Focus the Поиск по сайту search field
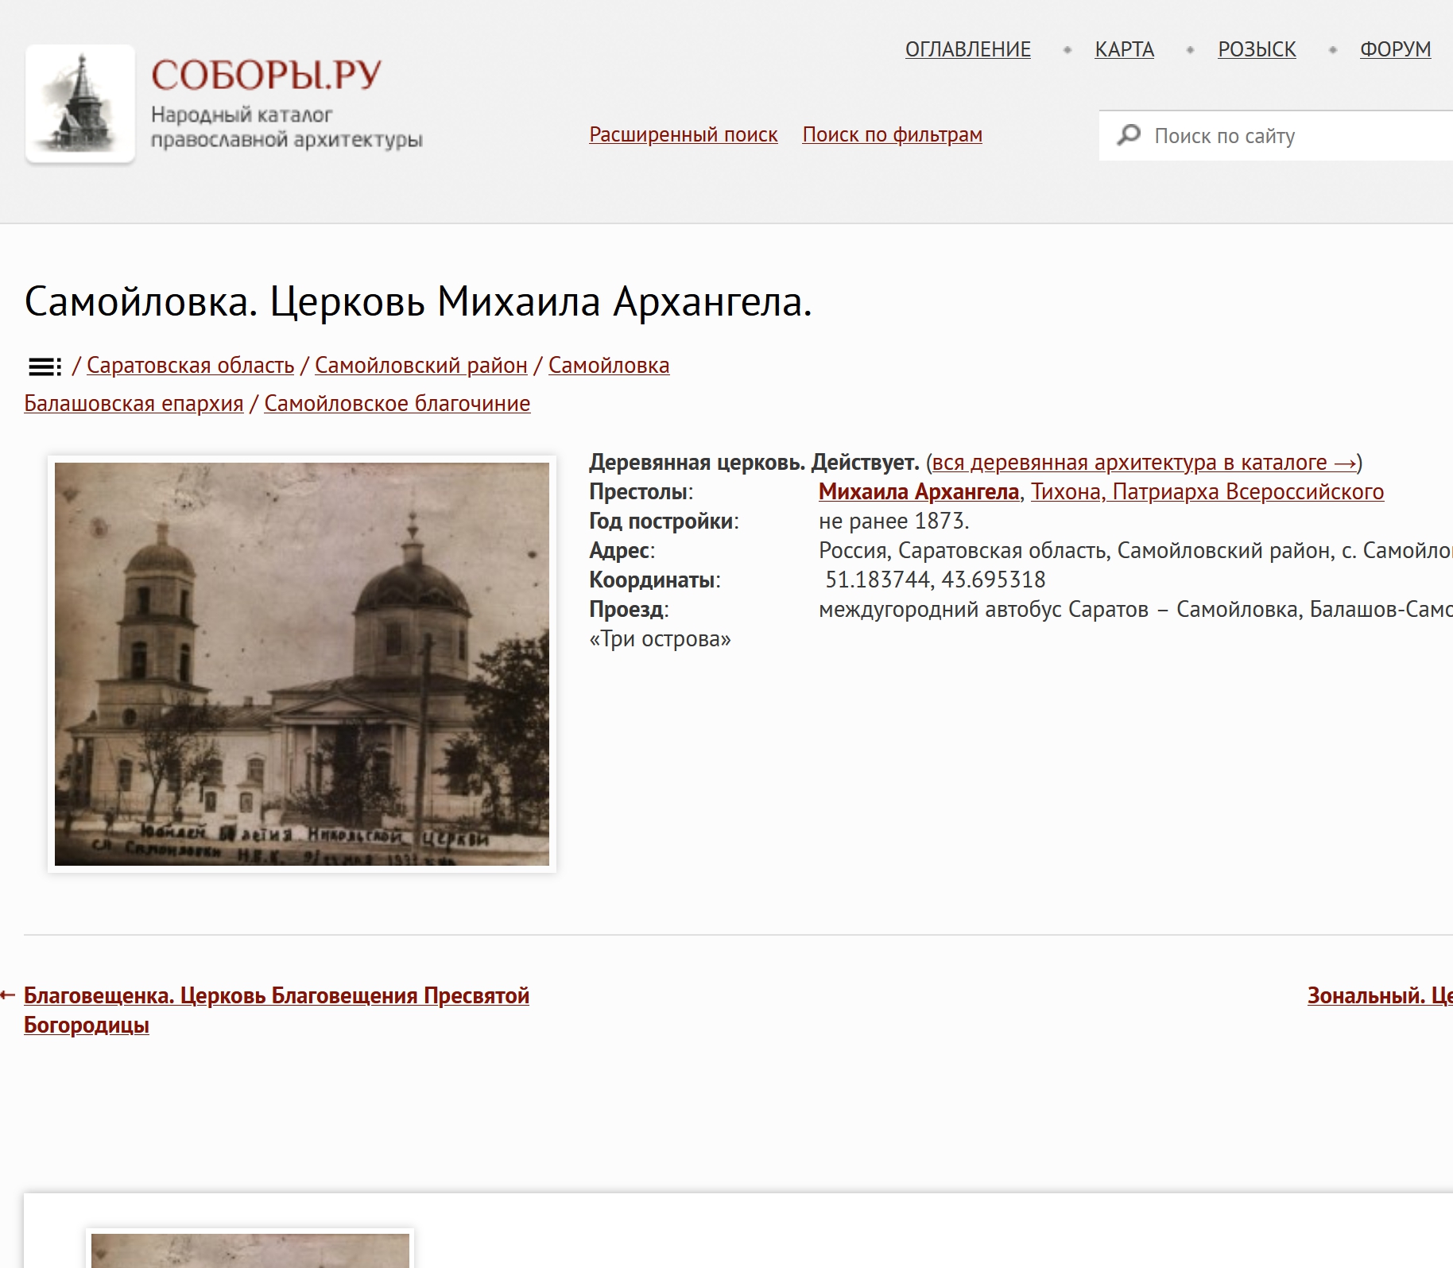 tap(1276, 136)
